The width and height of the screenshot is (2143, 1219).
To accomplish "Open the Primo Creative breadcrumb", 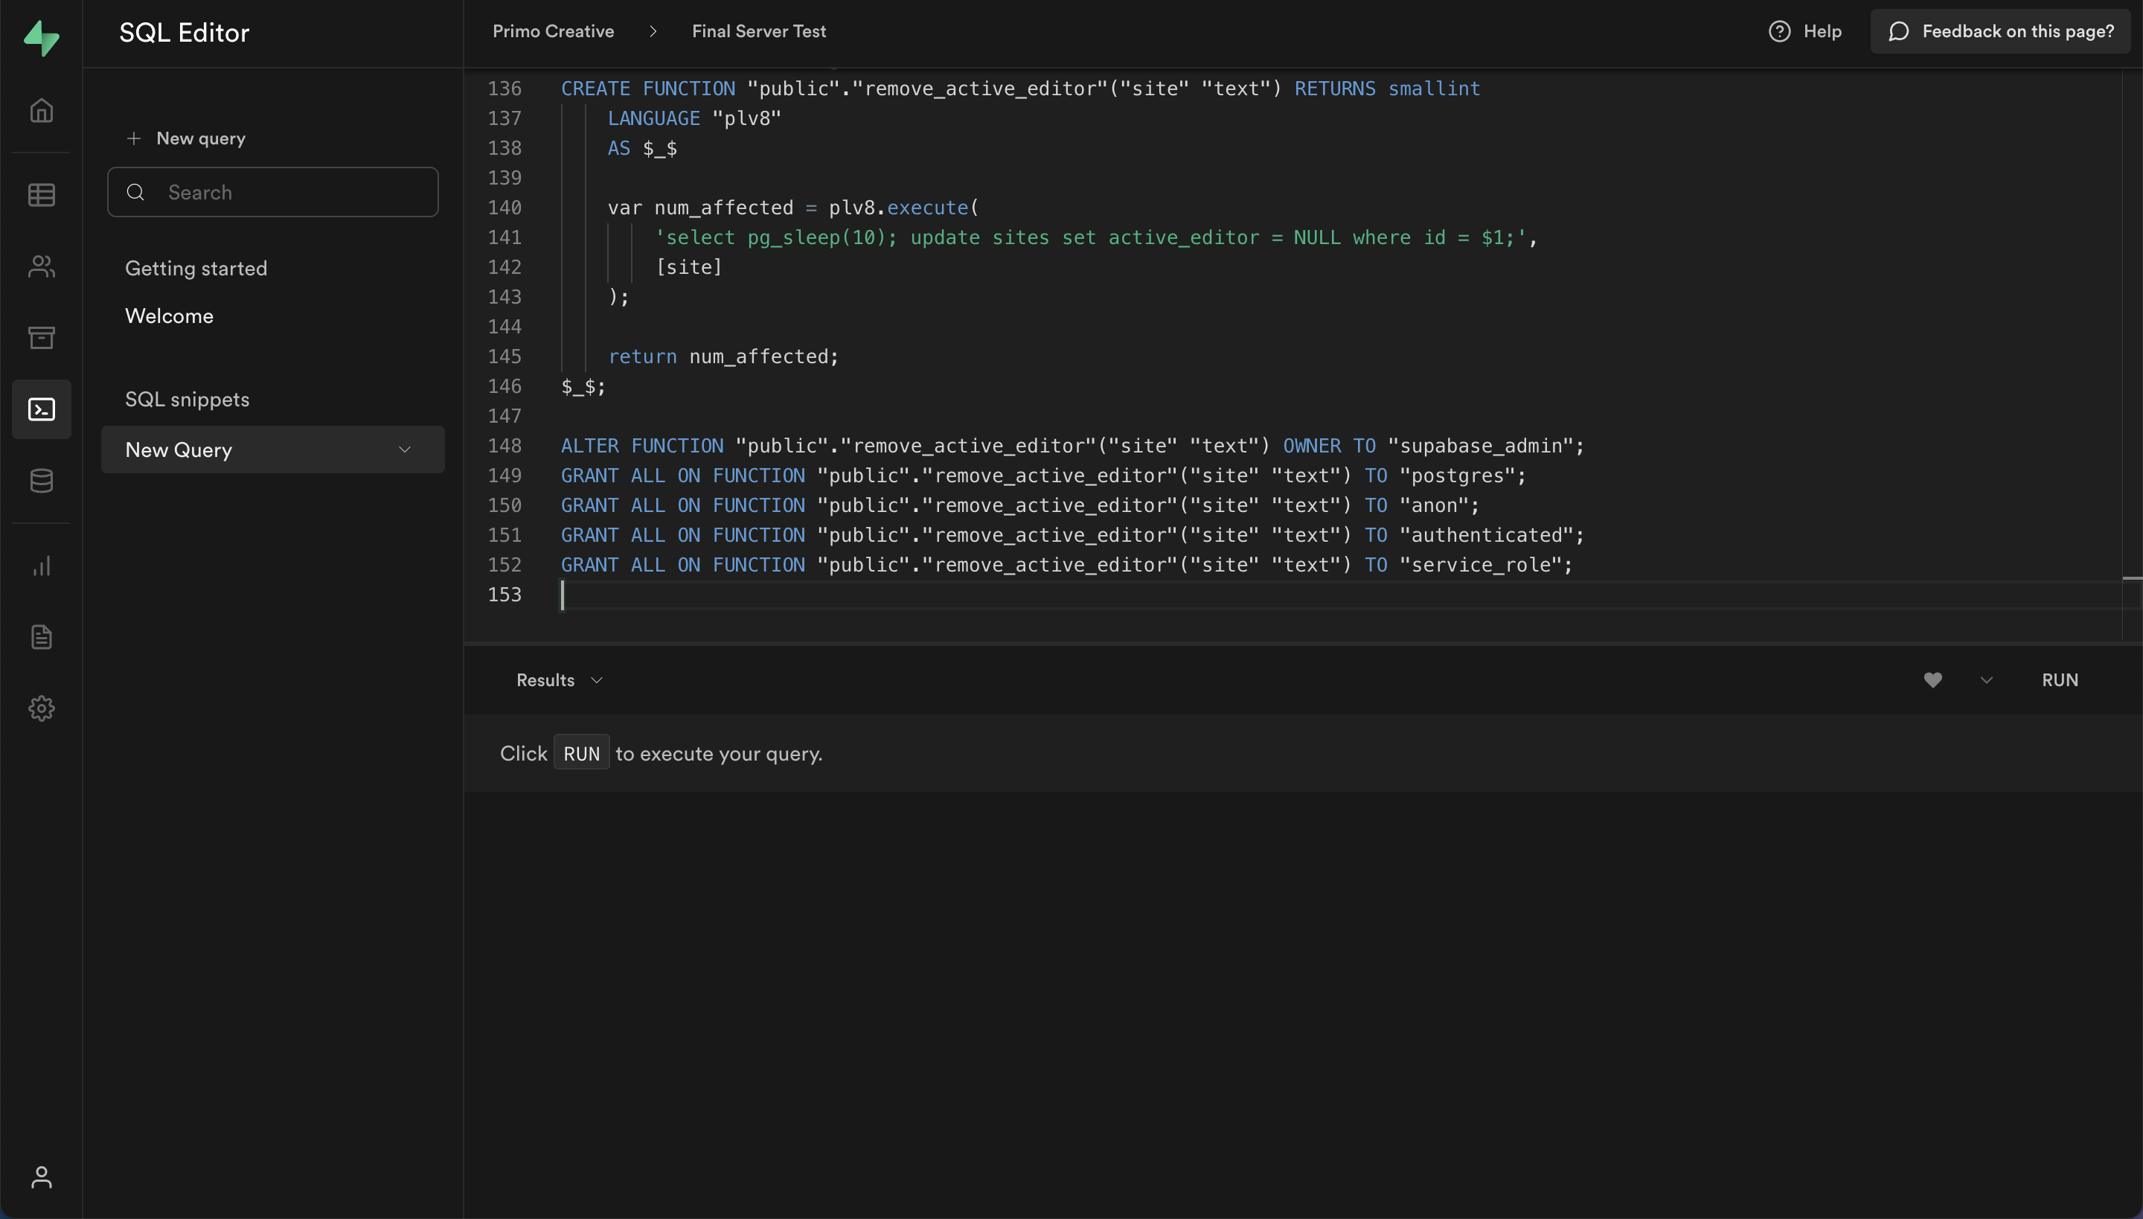I will click(552, 31).
